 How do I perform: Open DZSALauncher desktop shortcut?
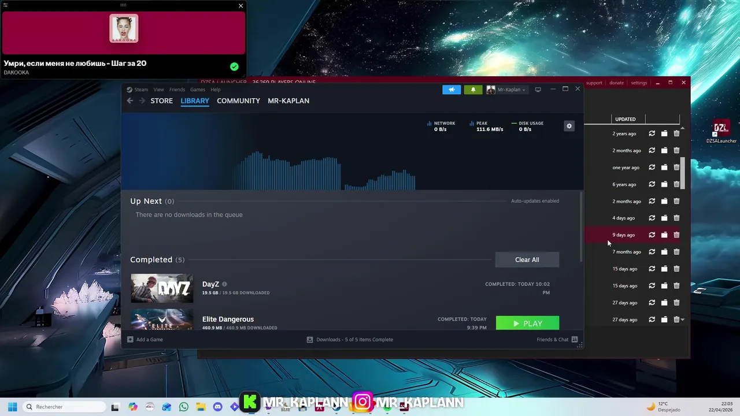click(721, 132)
